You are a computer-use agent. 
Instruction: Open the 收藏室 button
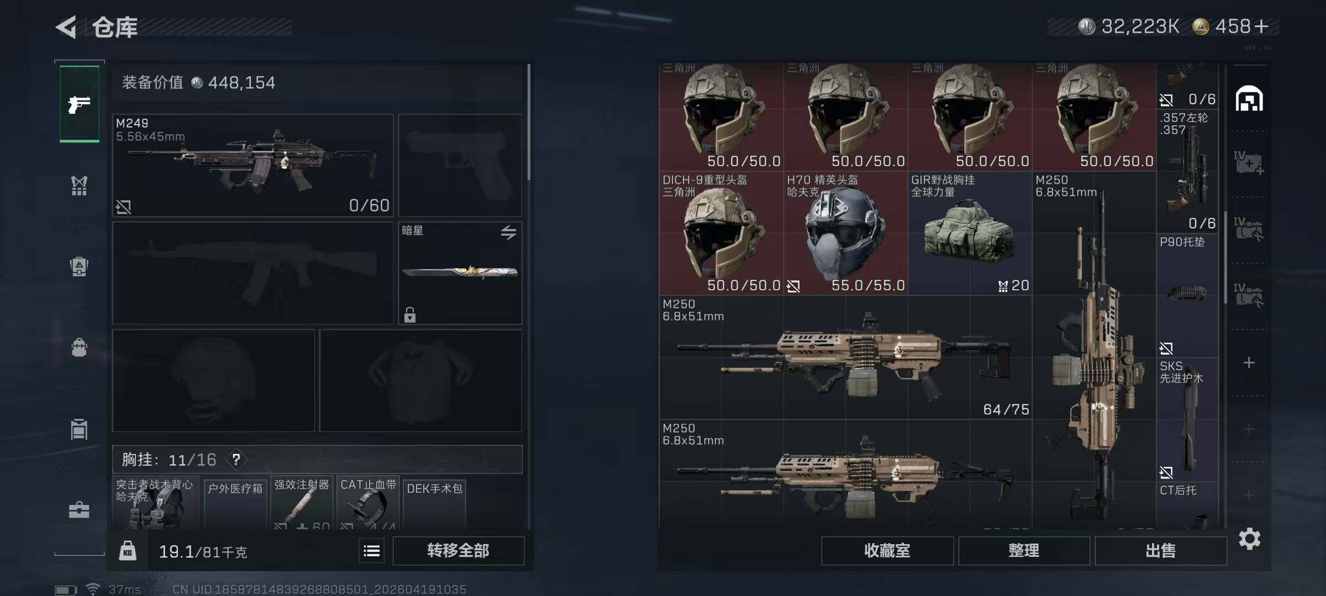coord(887,551)
